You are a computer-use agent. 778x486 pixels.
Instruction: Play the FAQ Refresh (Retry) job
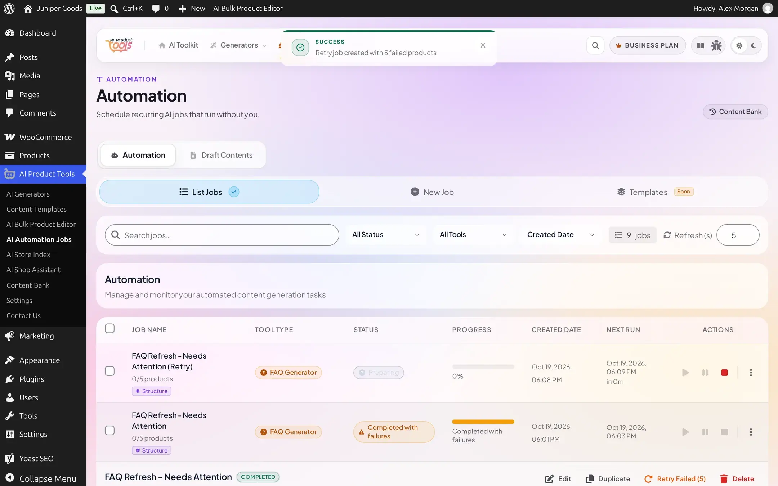coord(685,373)
